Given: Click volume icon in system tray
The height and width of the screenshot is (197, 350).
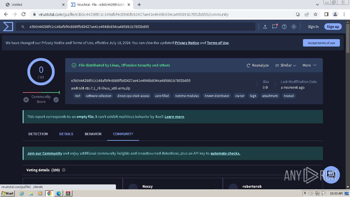Looking at the screenshot, I should click(311, 193).
